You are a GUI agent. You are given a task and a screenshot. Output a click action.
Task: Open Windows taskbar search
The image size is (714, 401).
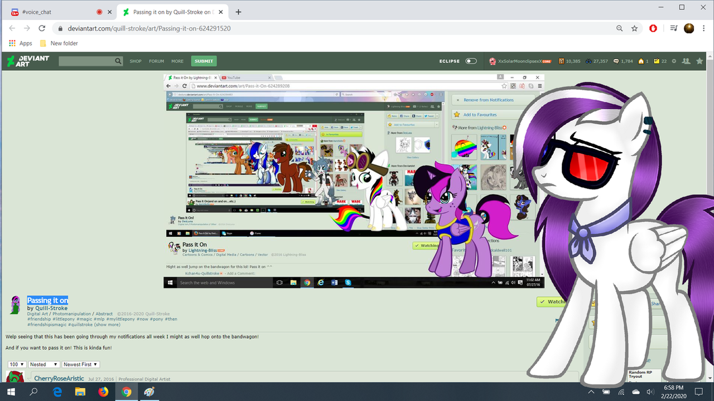[x=34, y=392]
